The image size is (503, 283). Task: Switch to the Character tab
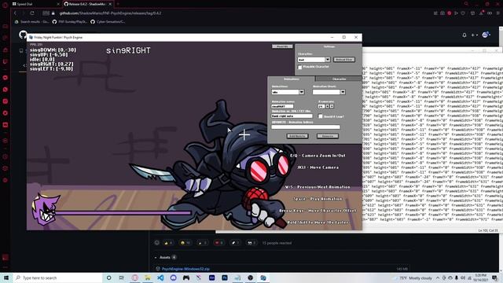point(339,79)
